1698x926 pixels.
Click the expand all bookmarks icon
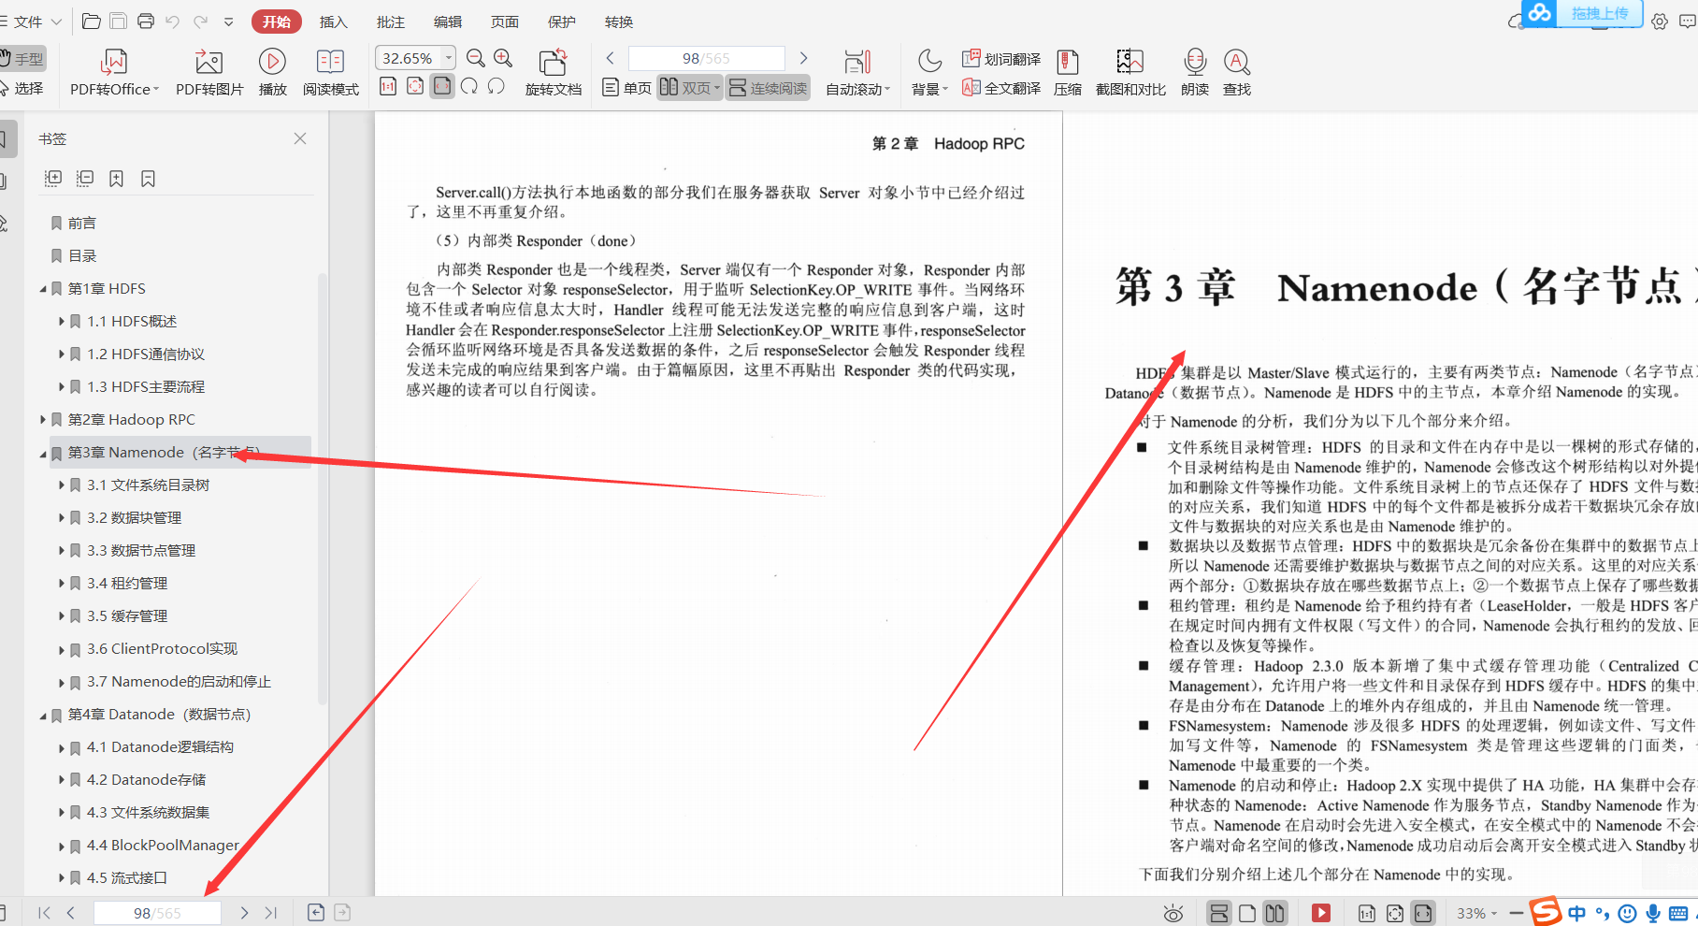pos(53,178)
